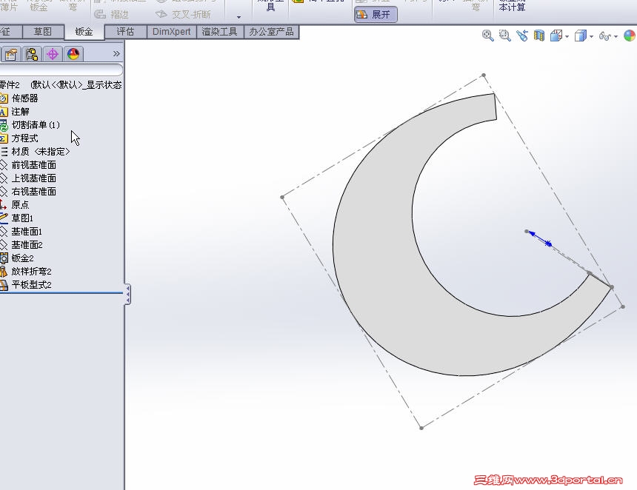Select 平板型式2 feature in the tree
This screenshot has height=490, width=637.
pyautogui.click(x=31, y=284)
